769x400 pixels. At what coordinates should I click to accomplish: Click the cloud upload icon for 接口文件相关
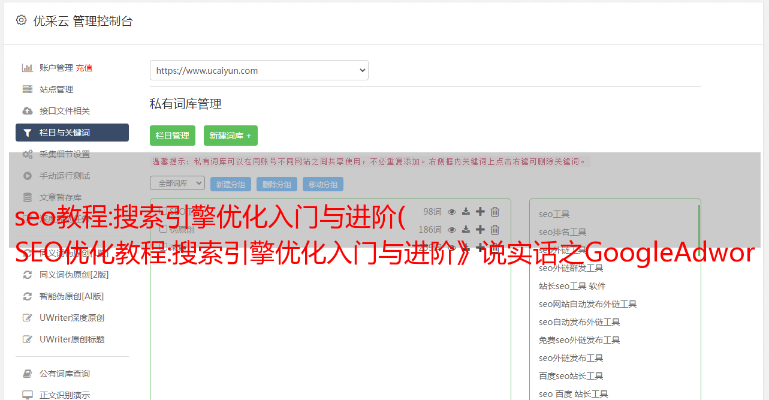28,111
